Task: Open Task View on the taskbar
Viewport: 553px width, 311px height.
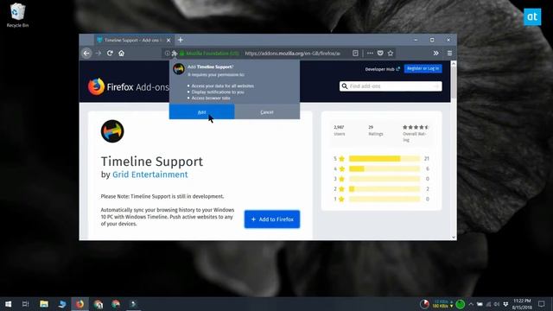Action: coord(25,304)
